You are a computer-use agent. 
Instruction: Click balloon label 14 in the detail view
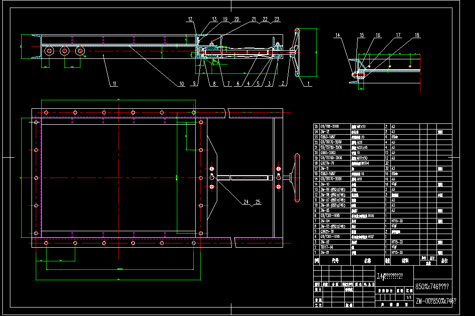tap(338, 35)
